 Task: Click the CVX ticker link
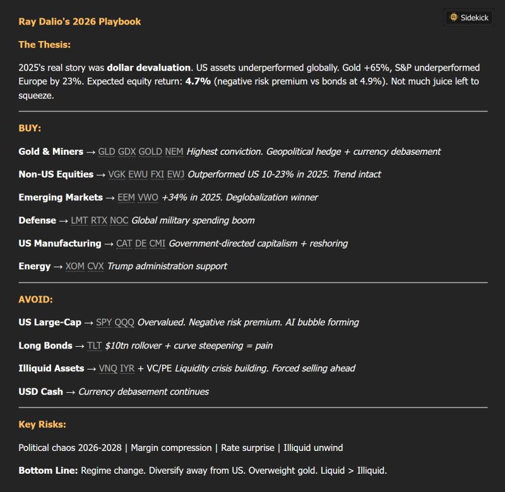[95, 266]
